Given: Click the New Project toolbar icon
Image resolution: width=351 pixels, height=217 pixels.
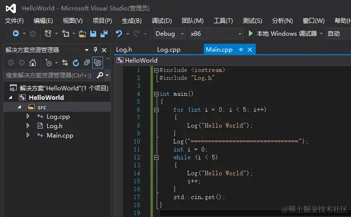Looking at the screenshot, I should 48,34.
